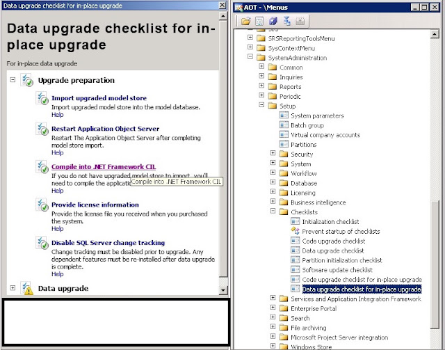The width and height of the screenshot is (445, 350).
Task: Collapse the Checklists folder node
Action: (273, 211)
